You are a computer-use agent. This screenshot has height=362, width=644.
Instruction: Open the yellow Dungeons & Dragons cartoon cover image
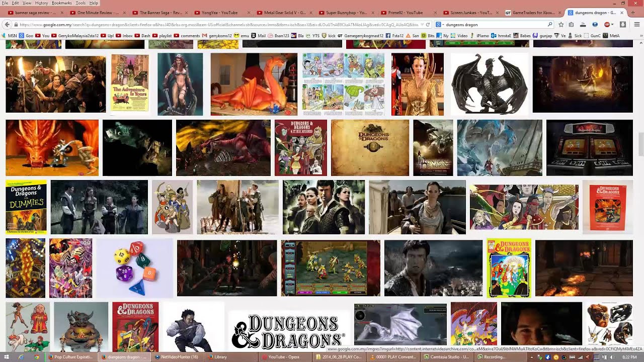point(509,268)
